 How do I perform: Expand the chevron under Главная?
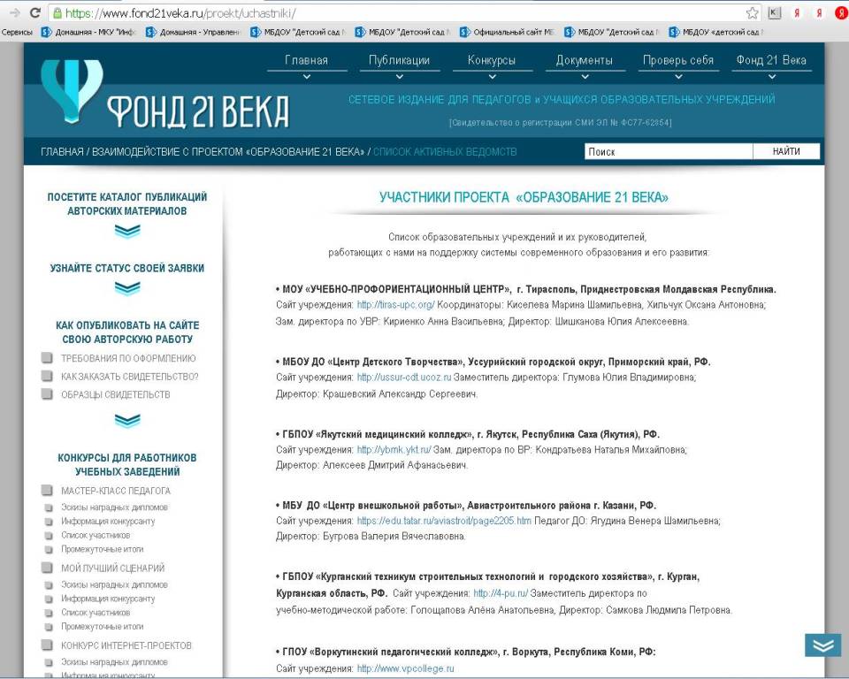point(307,77)
